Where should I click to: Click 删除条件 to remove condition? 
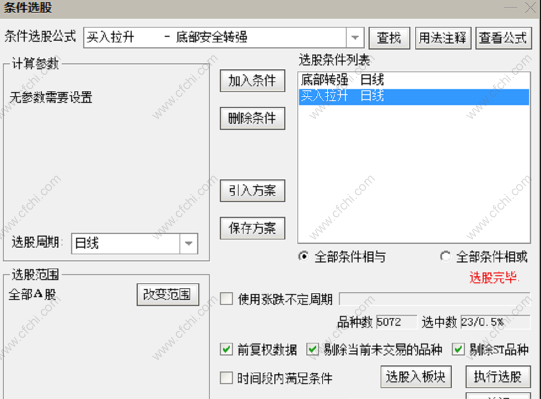[252, 118]
